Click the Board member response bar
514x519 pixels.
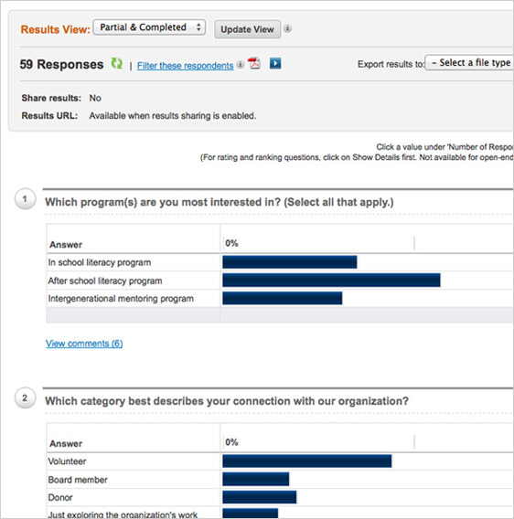pyautogui.click(x=256, y=480)
